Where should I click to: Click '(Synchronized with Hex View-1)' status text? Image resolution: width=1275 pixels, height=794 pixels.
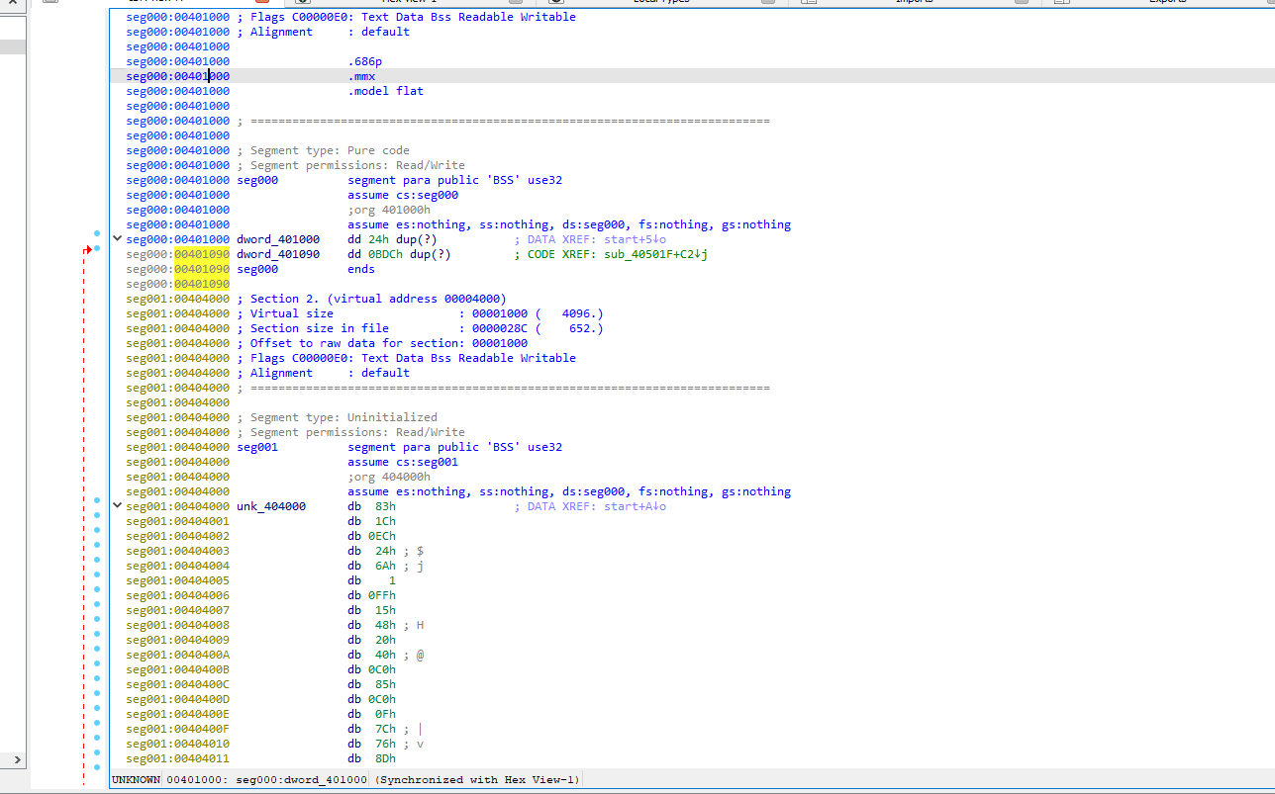pos(477,779)
